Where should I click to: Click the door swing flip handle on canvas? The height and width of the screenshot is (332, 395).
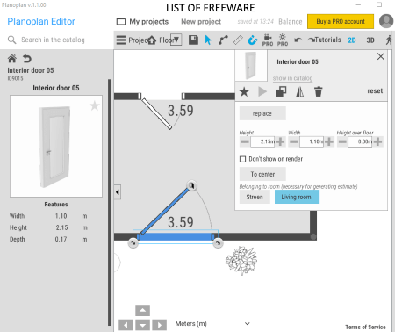pyautogui.click(x=191, y=185)
